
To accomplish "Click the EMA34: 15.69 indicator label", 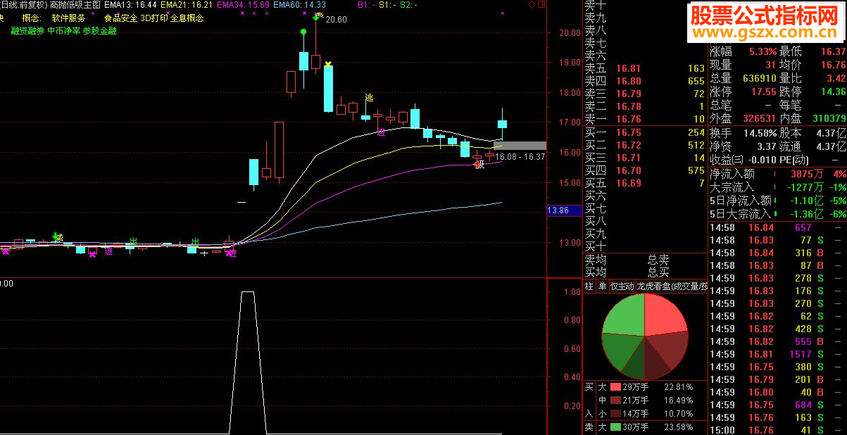I will (x=243, y=5).
